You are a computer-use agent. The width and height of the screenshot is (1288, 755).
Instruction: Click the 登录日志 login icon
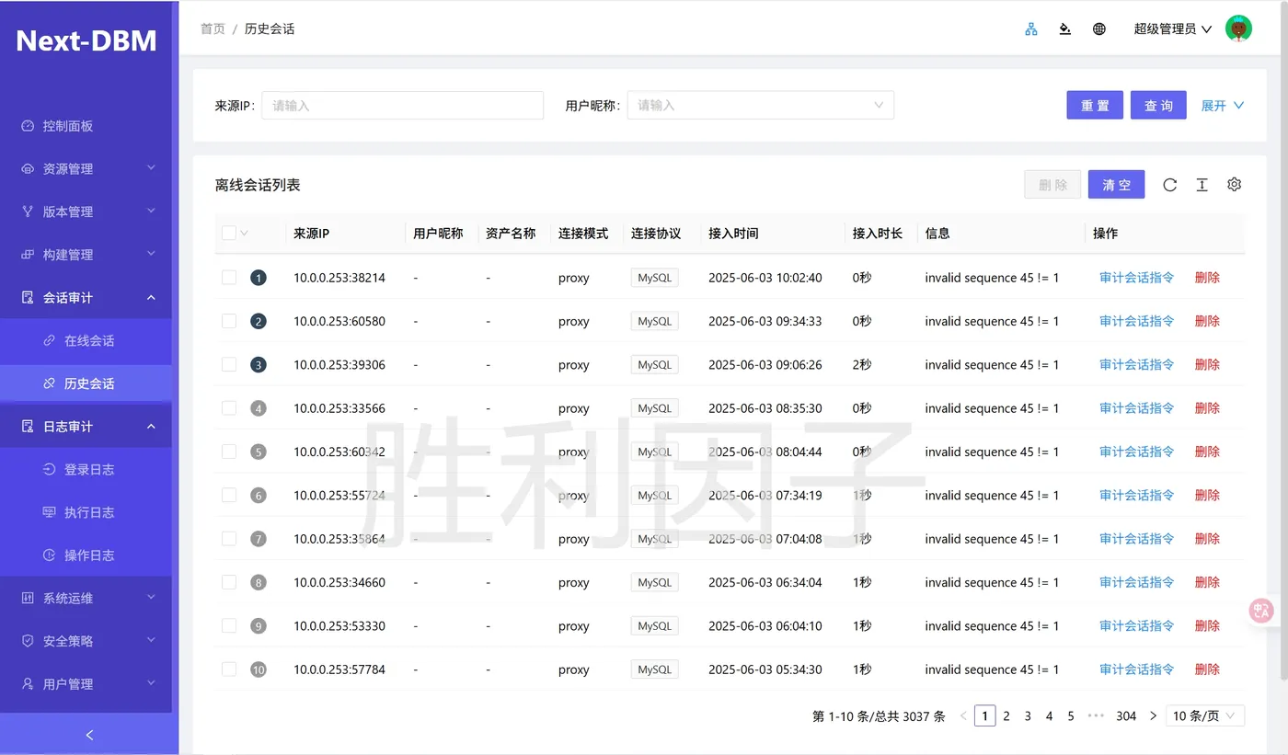[x=50, y=469]
